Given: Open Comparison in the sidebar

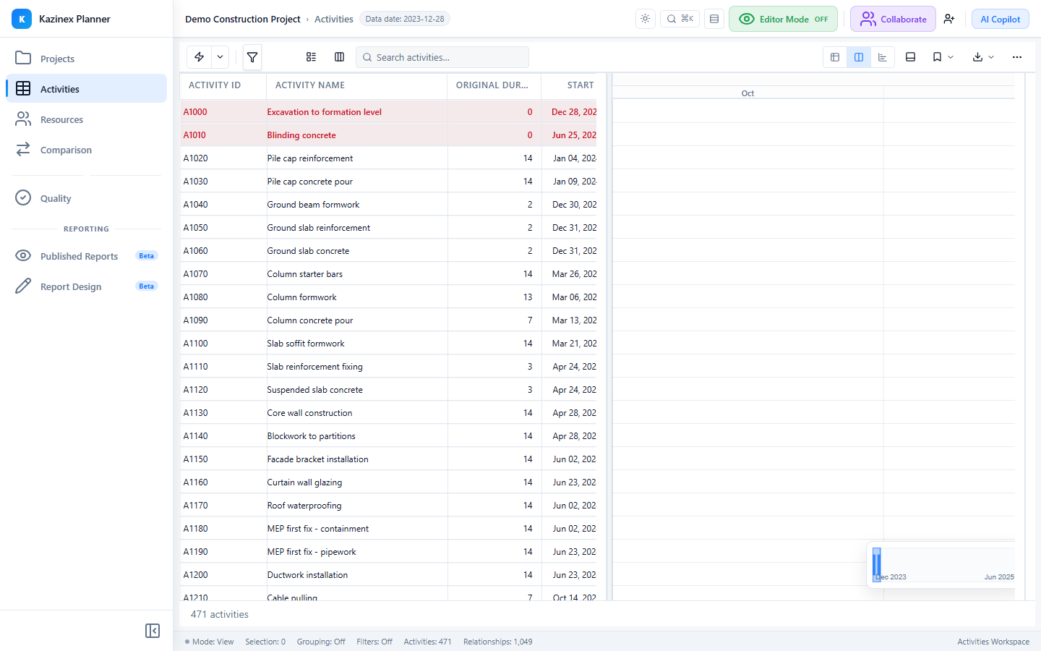Looking at the screenshot, I should pos(87,150).
